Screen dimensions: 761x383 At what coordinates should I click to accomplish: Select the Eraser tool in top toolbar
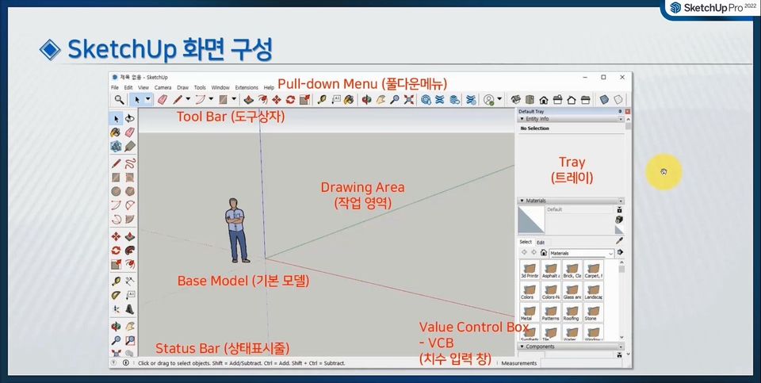pyautogui.click(x=162, y=99)
